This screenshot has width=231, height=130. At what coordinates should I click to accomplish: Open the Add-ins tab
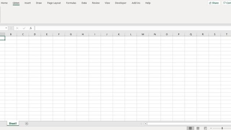(x=136, y=3)
